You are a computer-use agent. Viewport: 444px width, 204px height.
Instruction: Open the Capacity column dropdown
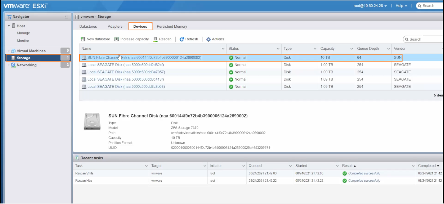pos(352,49)
